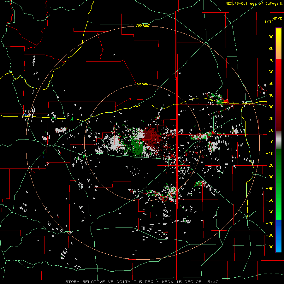Image resolution: width=284 pixels, height=284 pixels.
Task: Click the 50 NMI range ring label
Action: point(143,84)
